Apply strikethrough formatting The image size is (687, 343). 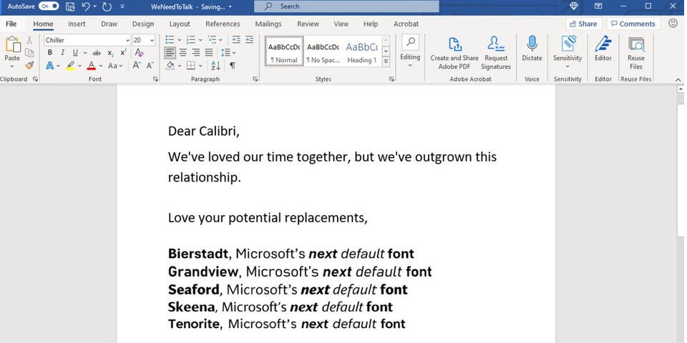[97, 52]
